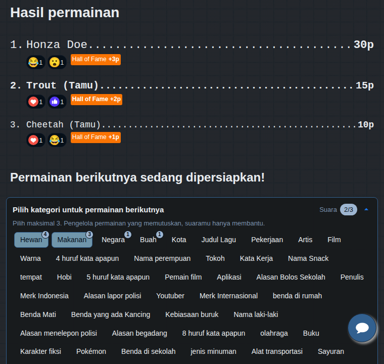Click heart reaction under Trout (Tamu)

(x=36, y=102)
